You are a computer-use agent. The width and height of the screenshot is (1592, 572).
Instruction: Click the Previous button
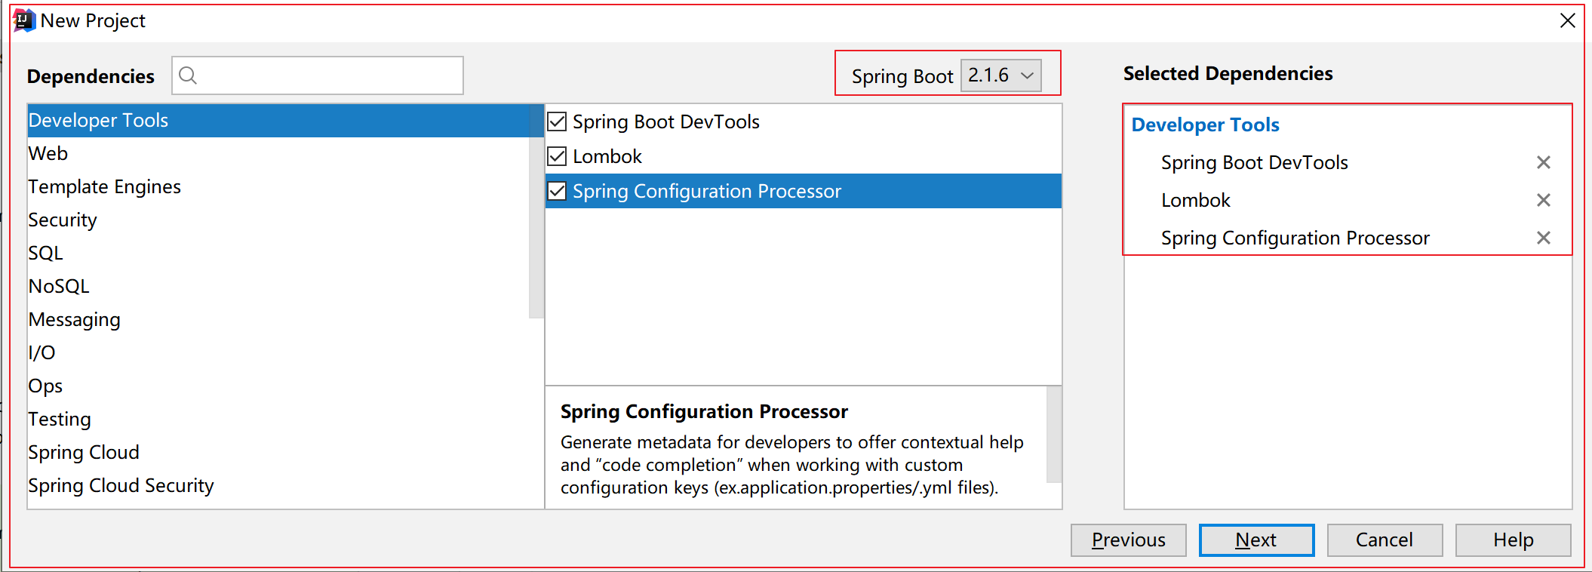point(1128,540)
